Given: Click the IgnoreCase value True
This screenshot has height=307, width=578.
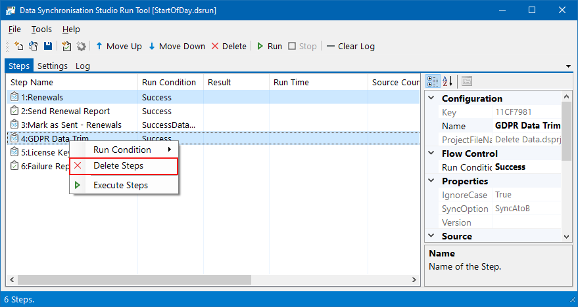Looking at the screenshot, I should pos(527,195).
